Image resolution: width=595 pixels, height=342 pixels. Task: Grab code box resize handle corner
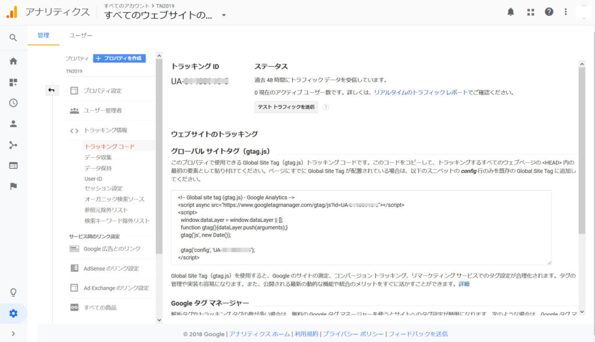[x=549, y=262]
